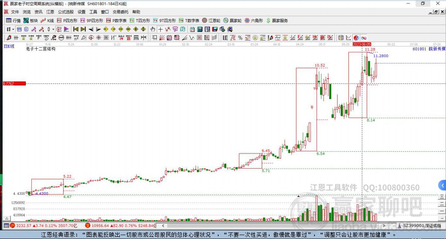Click the yellow right-arrow diamond icon

[x=113, y=29]
